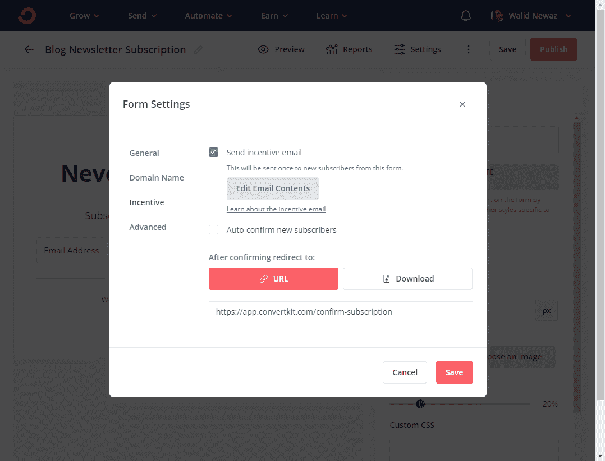This screenshot has width=605, height=461.
Task: Open Reports chart icon
Action: pyautogui.click(x=332, y=49)
